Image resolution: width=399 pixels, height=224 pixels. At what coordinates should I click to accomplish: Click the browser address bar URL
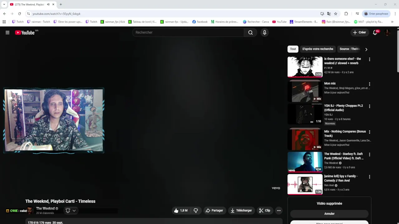tap(56, 14)
